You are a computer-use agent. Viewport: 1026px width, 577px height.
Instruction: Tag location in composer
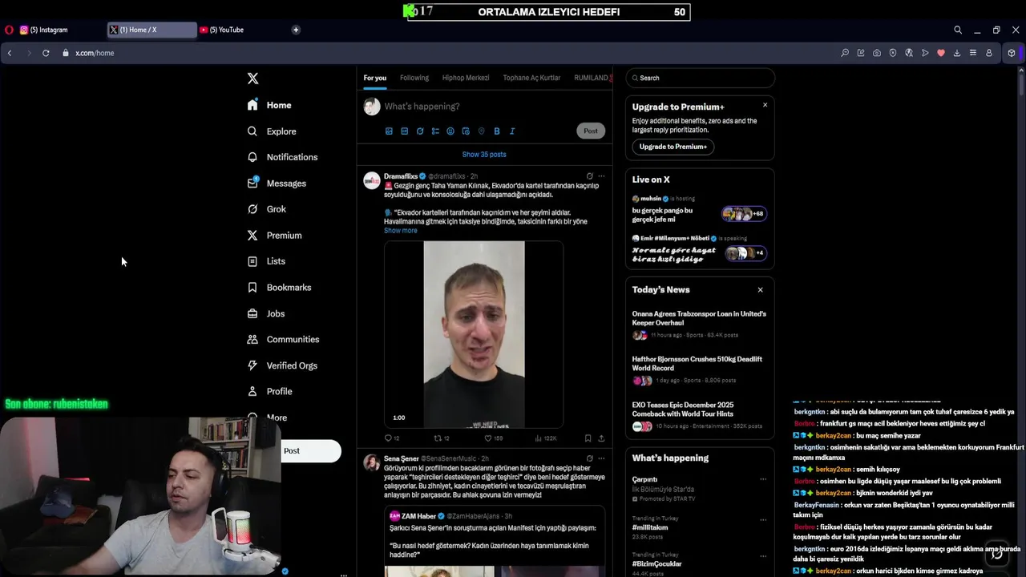pos(481,131)
